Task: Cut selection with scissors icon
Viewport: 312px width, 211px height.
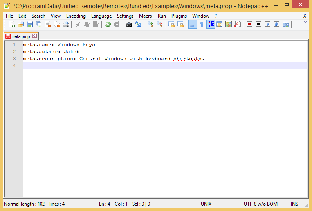Action: [78, 25]
